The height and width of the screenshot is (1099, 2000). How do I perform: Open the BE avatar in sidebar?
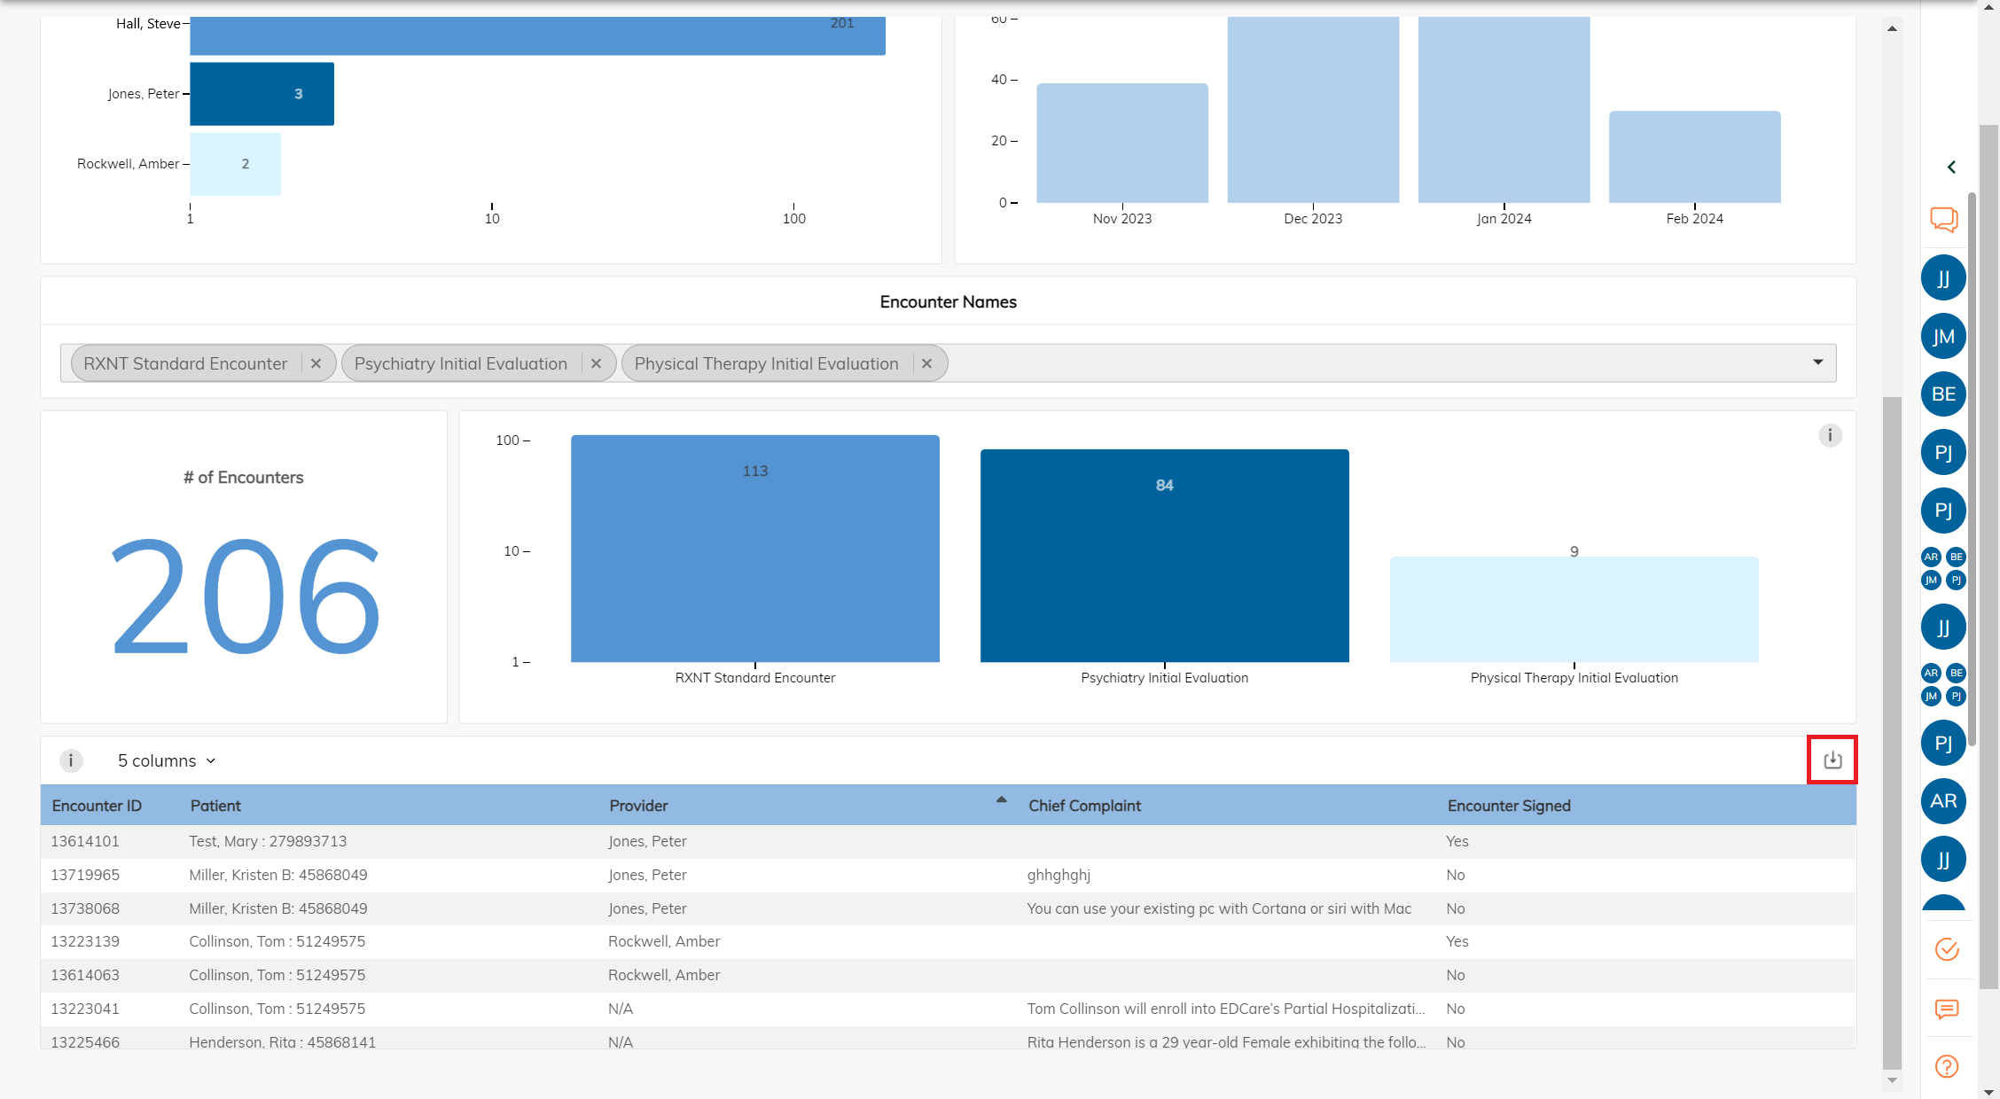coord(1943,394)
